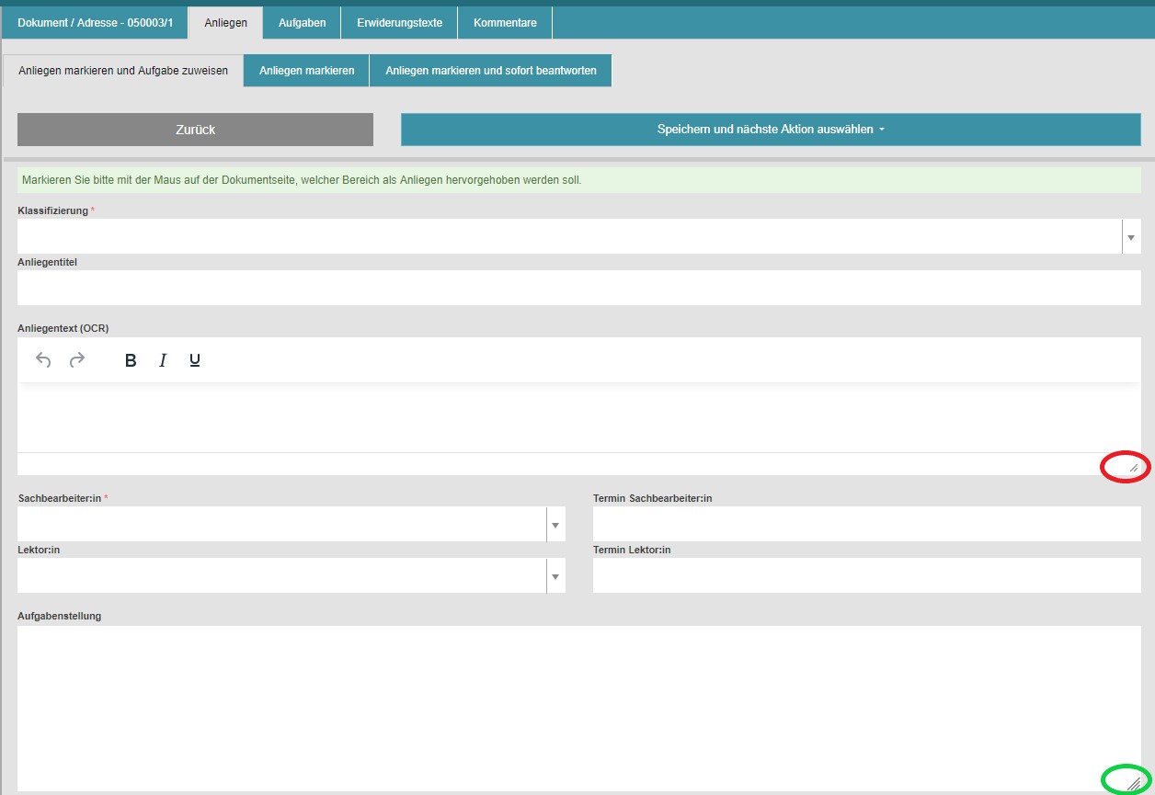This screenshot has width=1155, height=795.
Task: Toggle underline formatting in Anliegentext editor
Action: point(195,360)
